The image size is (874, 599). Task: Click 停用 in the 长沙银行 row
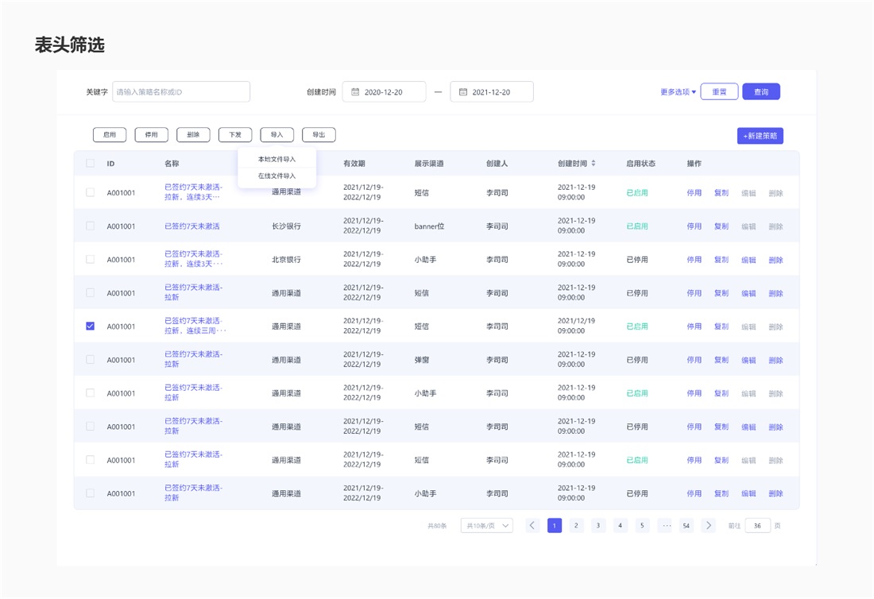click(694, 226)
